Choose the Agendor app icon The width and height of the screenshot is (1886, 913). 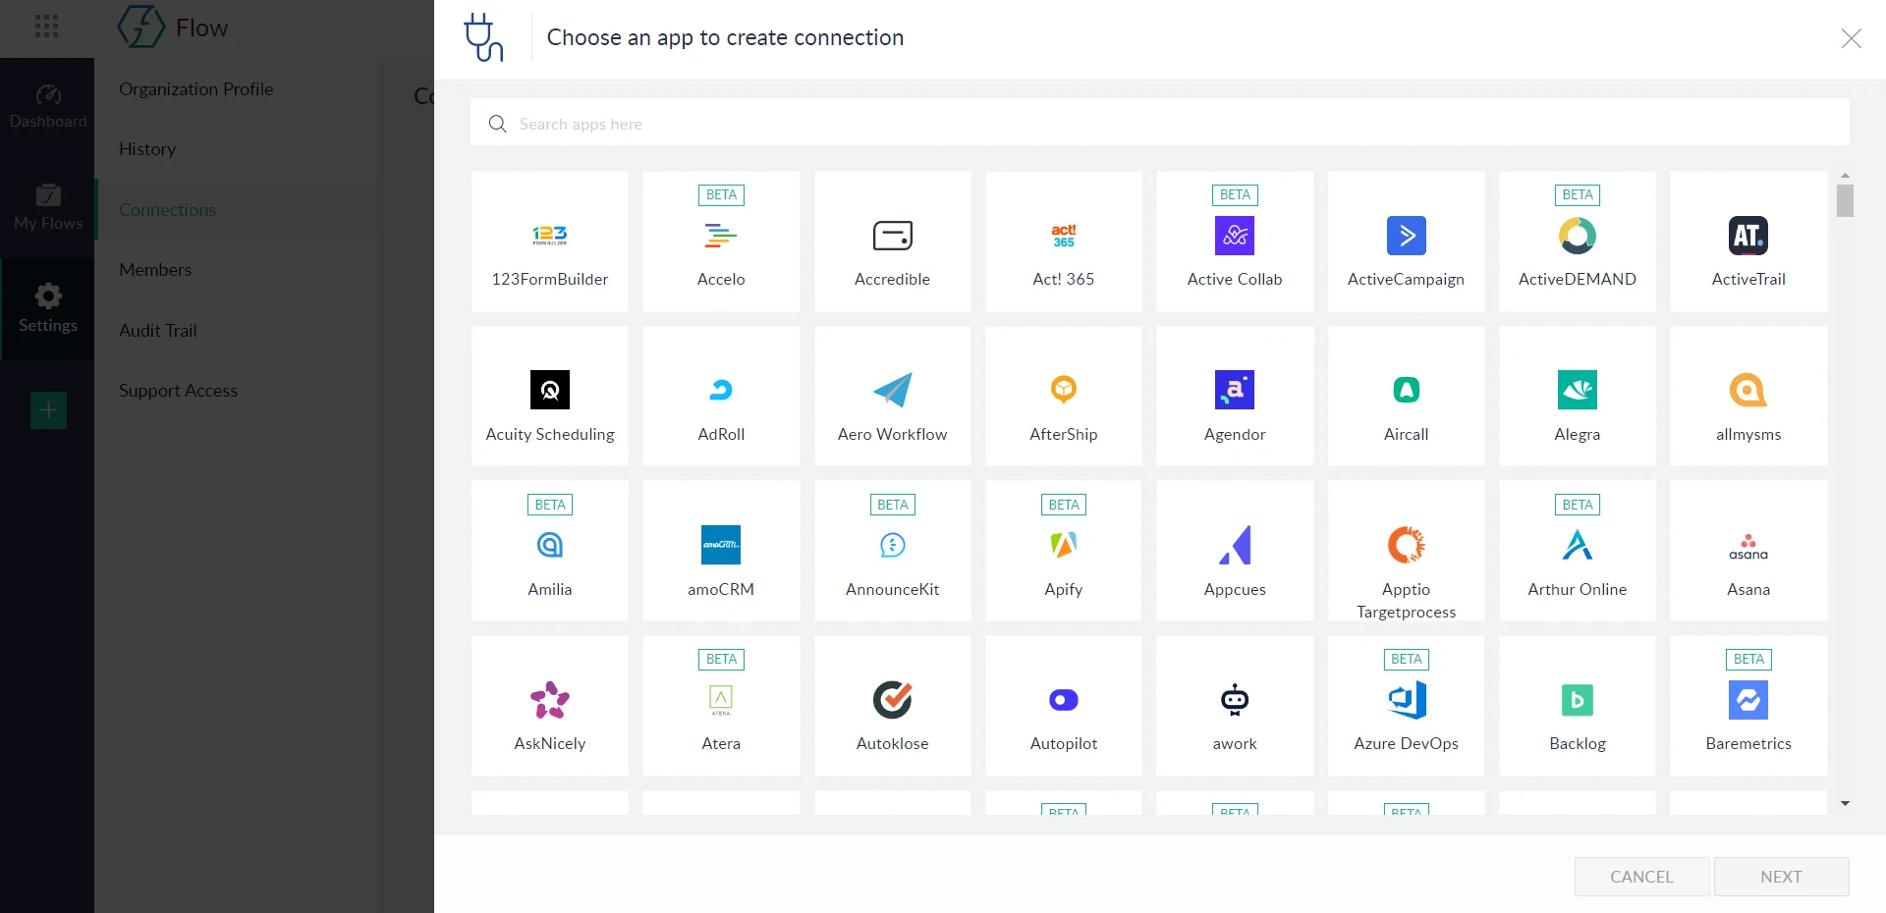[x=1235, y=390]
